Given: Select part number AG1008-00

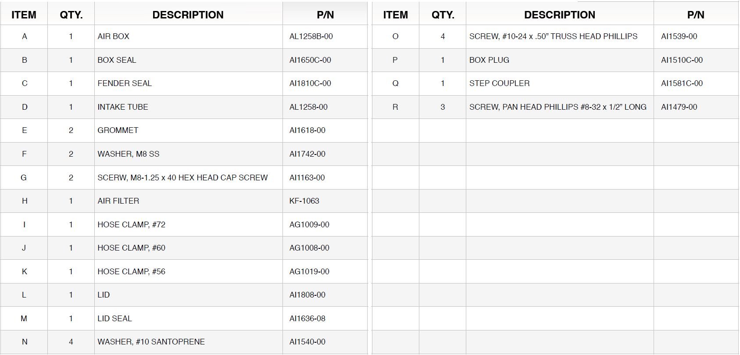Looking at the screenshot, I should click(x=309, y=248).
